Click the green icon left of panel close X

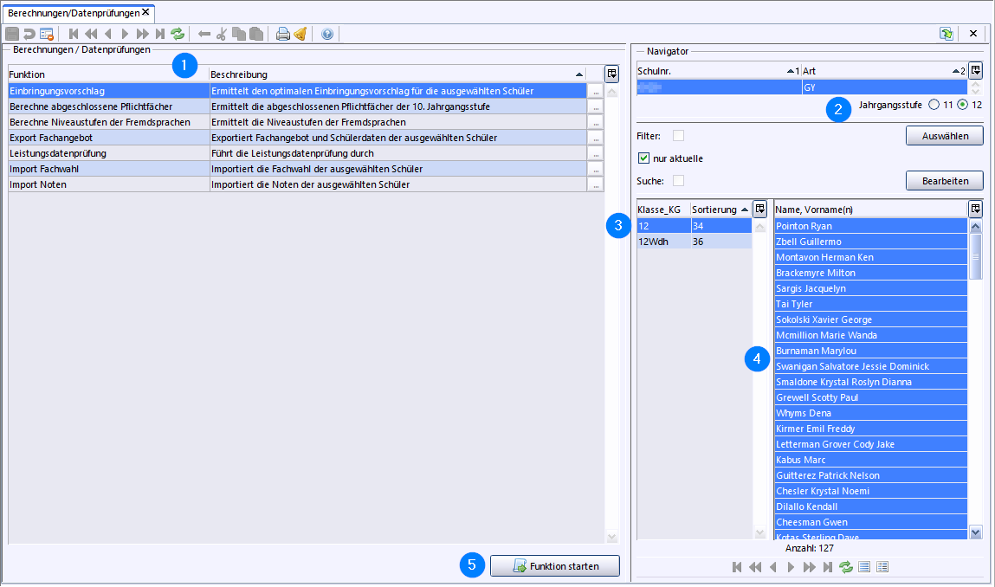coord(947,34)
